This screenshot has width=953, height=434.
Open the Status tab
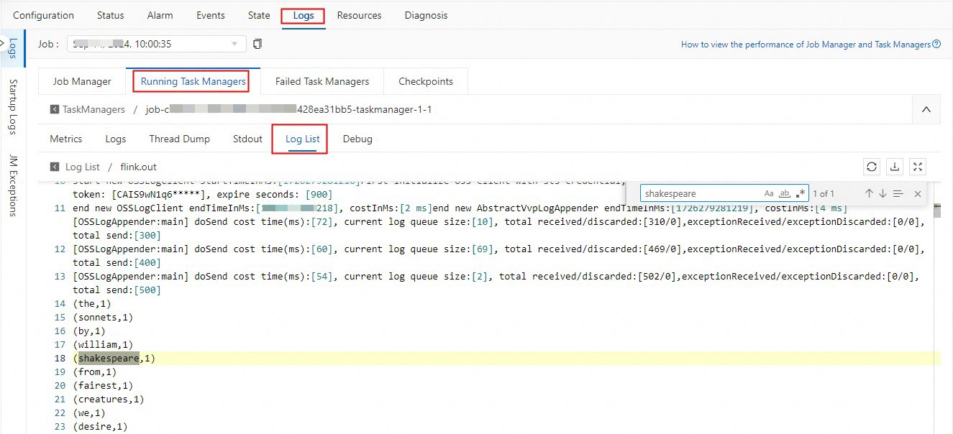click(109, 15)
